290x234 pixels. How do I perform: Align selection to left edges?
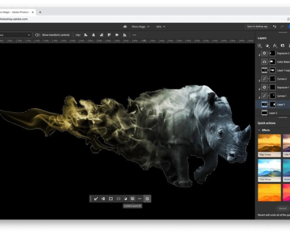pos(86,35)
